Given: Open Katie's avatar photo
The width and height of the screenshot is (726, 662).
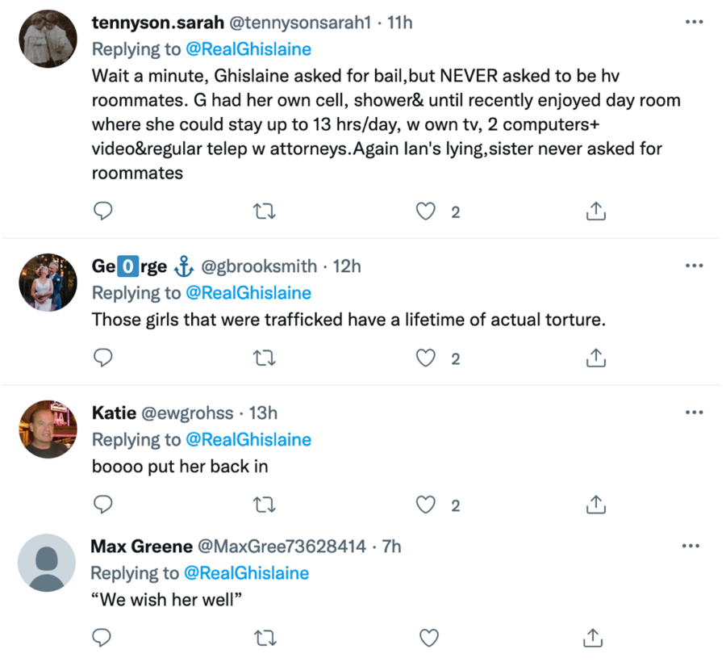Looking at the screenshot, I should pos(48,429).
